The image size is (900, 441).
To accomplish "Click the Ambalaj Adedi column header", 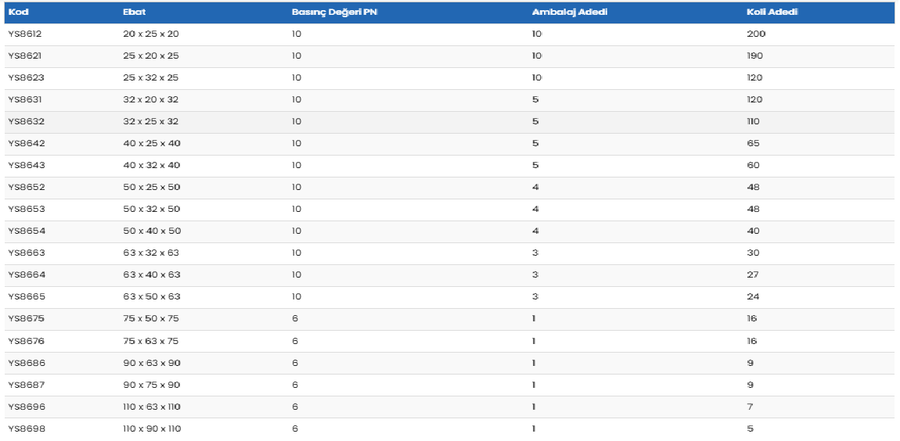I will [x=570, y=13].
